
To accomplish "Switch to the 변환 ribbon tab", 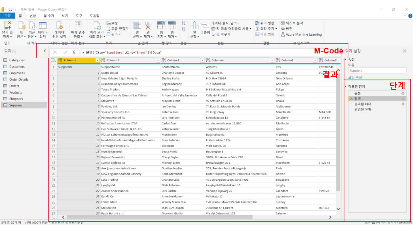I will click(x=33, y=16).
